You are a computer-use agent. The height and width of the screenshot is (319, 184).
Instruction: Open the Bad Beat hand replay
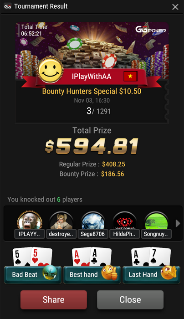point(32,275)
